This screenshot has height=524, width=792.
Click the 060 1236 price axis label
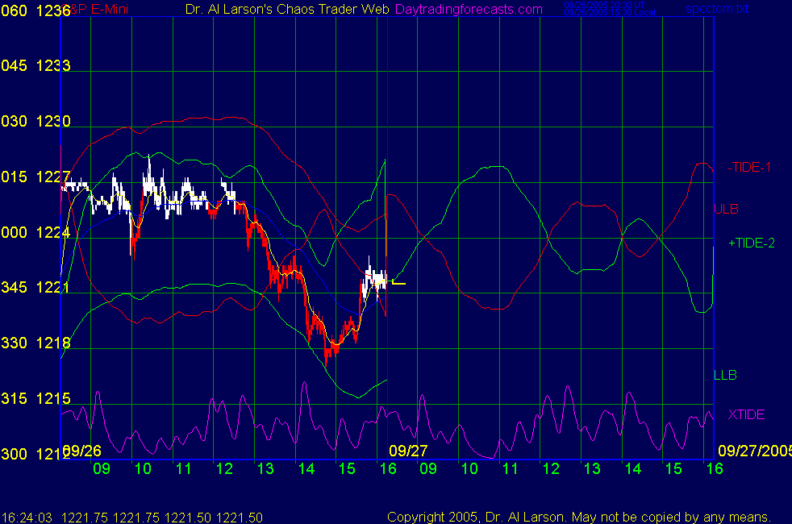pyautogui.click(x=35, y=10)
